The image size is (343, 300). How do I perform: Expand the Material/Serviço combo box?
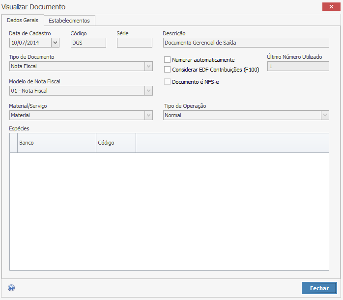click(148, 115)
